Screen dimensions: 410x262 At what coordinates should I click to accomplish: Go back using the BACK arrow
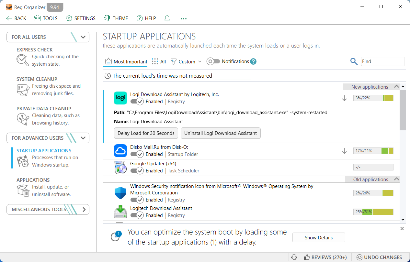tap(16, 18)
